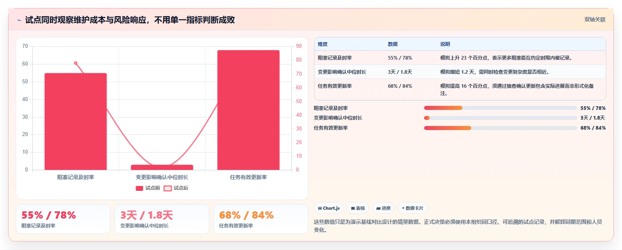The width and height of the screenshot is (622, 250).
Task: Click the 模拟上升 23 个百分点 description
Action: point(506,58)
